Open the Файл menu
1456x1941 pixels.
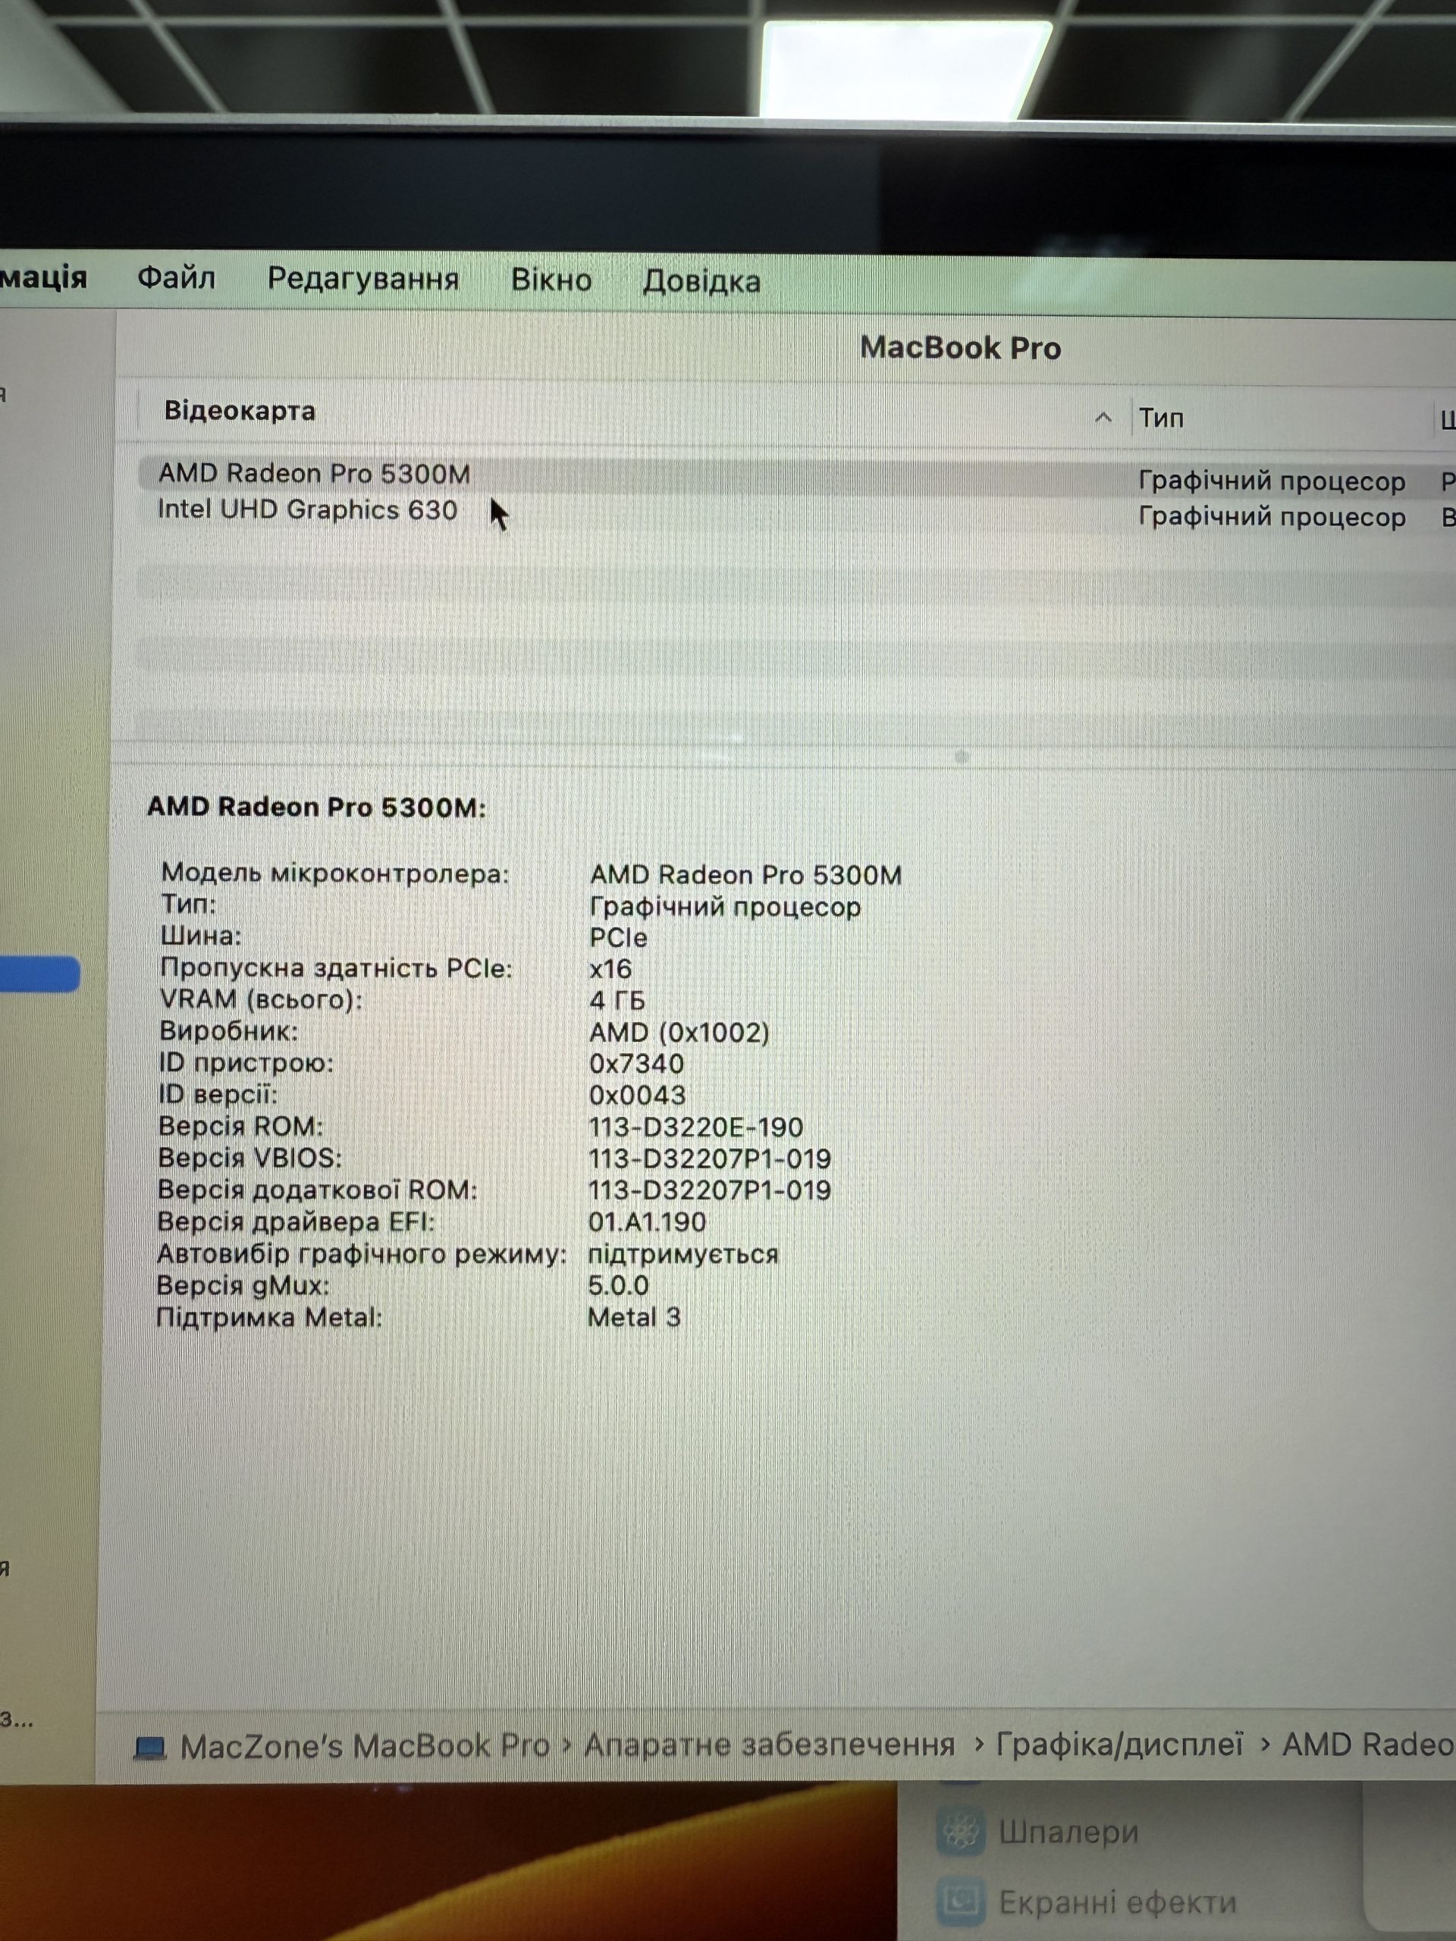(175, 278)
